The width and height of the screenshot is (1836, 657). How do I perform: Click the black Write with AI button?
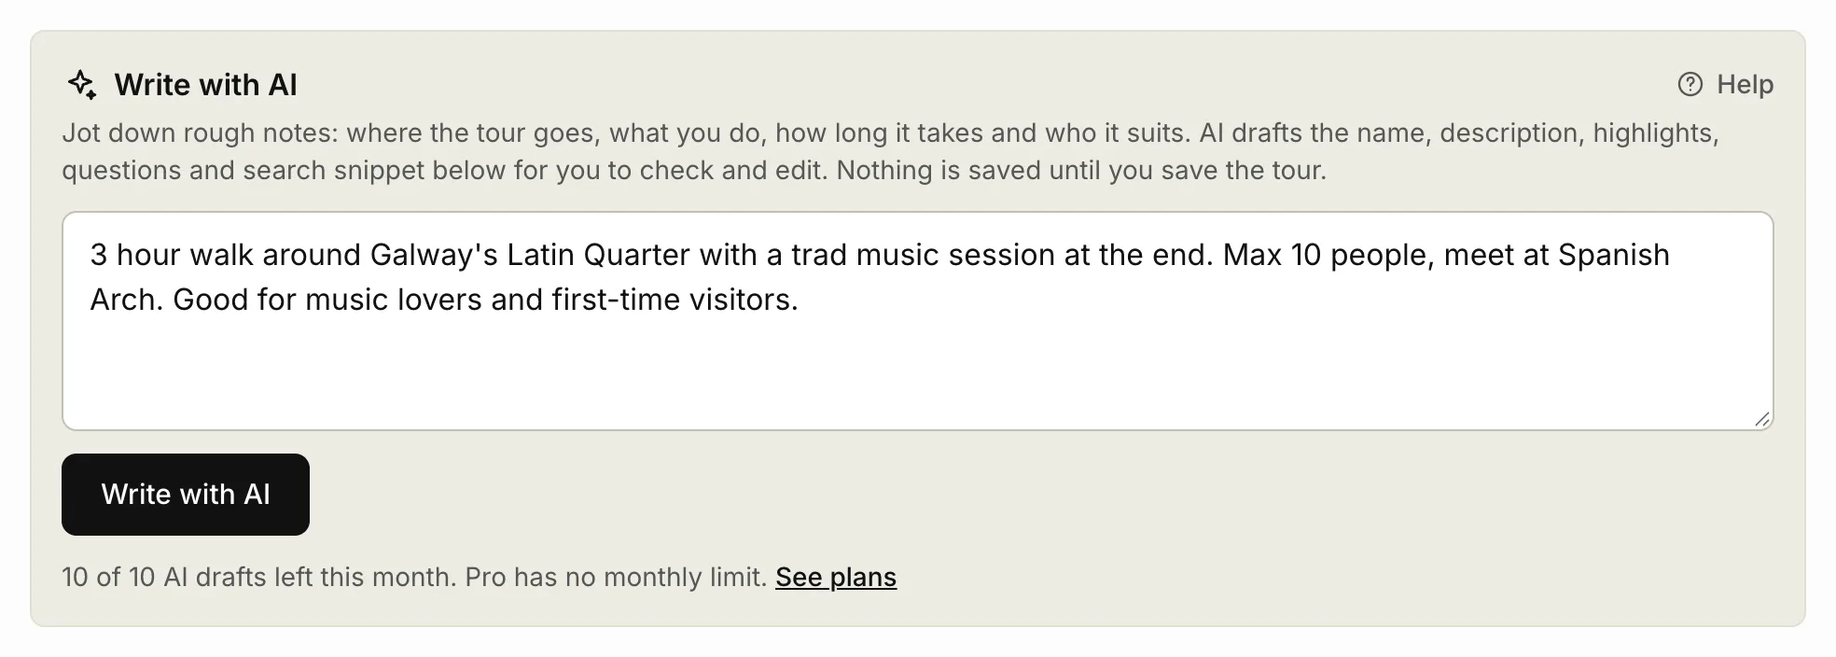coord(186,495)
